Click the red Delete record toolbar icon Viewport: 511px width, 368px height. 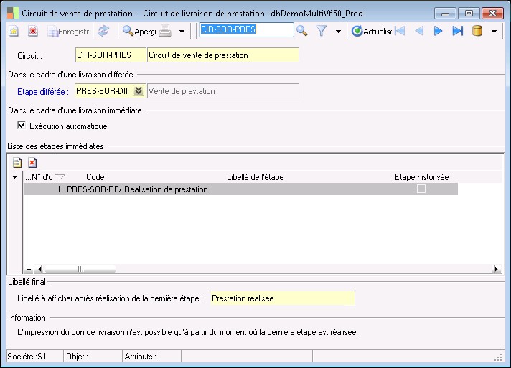tap(32, 32)
